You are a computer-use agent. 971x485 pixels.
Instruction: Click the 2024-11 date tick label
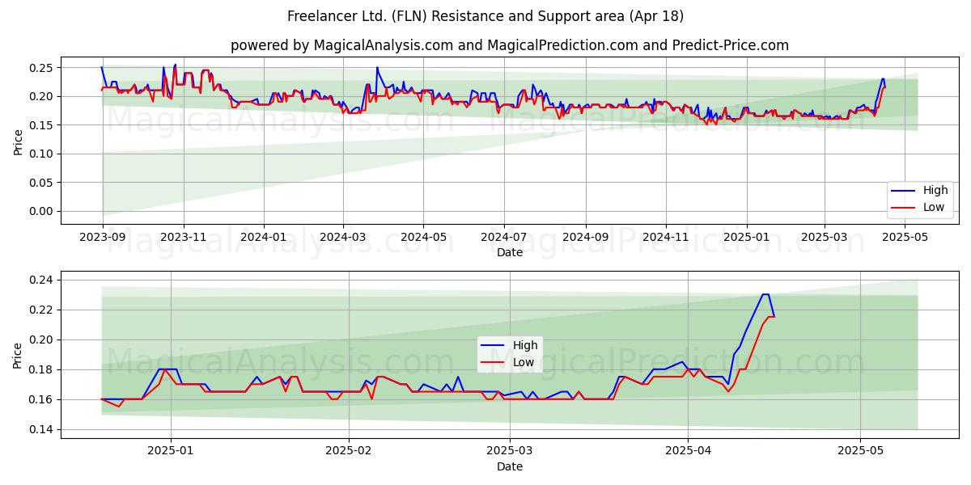tap(667, 238)
